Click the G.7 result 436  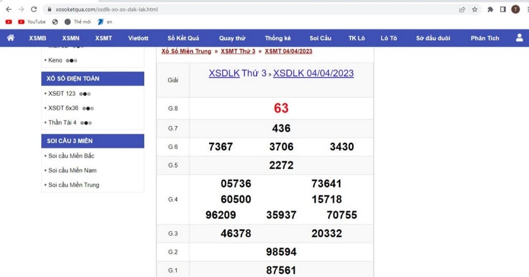pyautogui.click(x=281, y=128)
